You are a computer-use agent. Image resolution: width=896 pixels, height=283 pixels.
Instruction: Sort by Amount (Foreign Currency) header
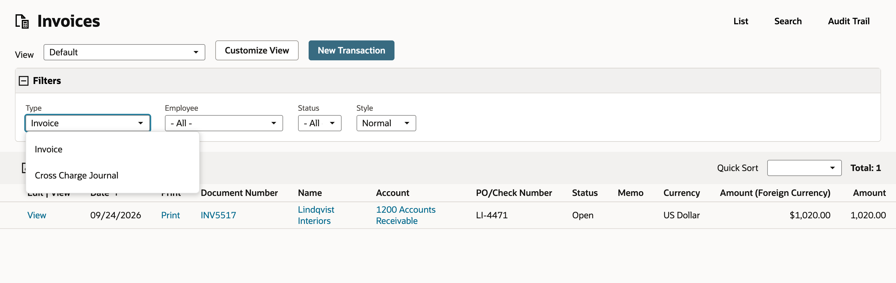click(x=775, y=193)
